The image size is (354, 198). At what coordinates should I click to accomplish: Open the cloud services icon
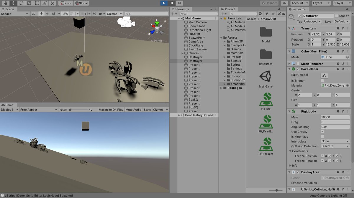[284, 3]
